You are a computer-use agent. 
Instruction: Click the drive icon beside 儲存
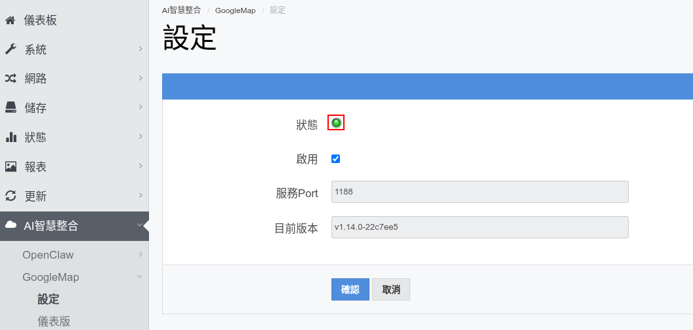point(10,108)
